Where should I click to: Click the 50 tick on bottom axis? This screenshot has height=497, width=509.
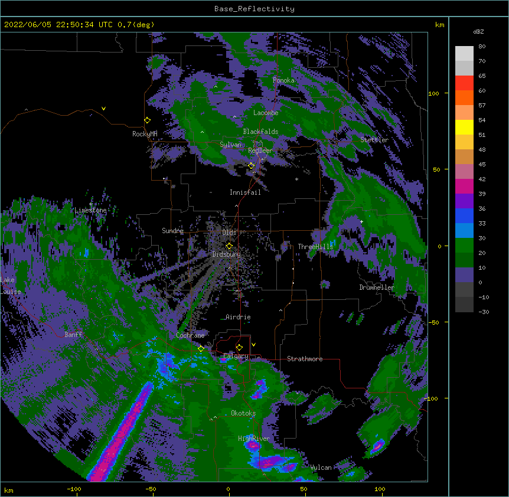point(304,489)
